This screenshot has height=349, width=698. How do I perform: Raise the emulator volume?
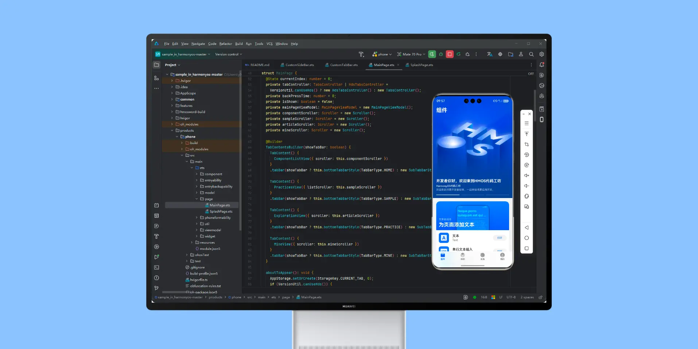[527, 175]
